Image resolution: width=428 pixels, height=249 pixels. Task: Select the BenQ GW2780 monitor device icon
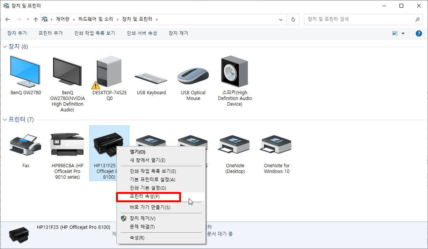25,71
